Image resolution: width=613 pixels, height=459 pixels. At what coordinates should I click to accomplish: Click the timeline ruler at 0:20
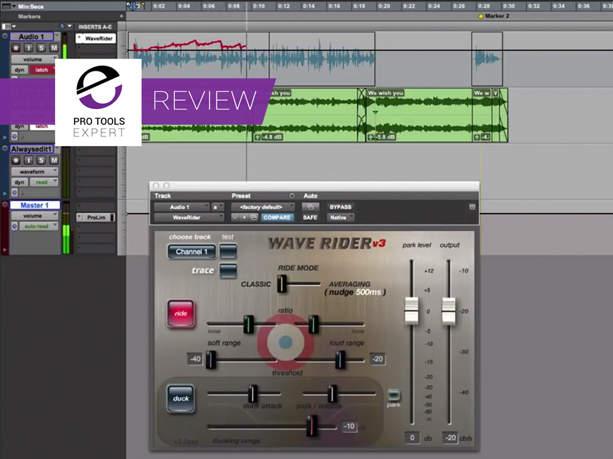tap(384, 6)
